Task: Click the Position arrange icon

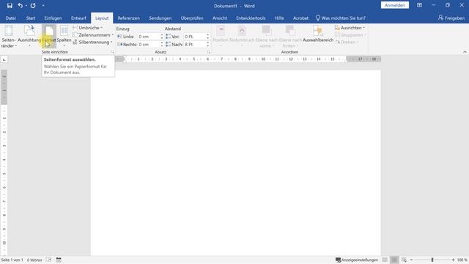Action: 221,37
